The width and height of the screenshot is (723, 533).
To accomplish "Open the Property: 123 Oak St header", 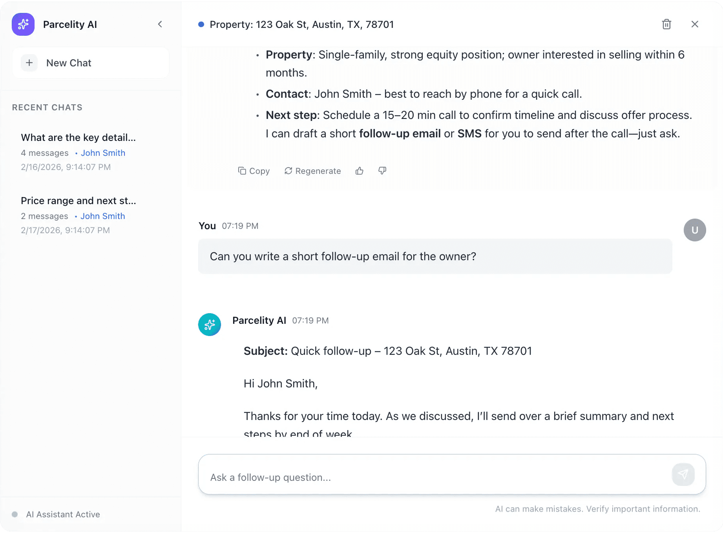I will tap(301, 24).
